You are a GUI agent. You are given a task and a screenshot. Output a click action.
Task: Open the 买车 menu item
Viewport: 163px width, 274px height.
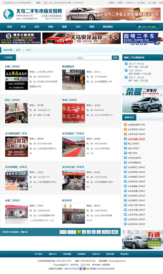point(23,27)
